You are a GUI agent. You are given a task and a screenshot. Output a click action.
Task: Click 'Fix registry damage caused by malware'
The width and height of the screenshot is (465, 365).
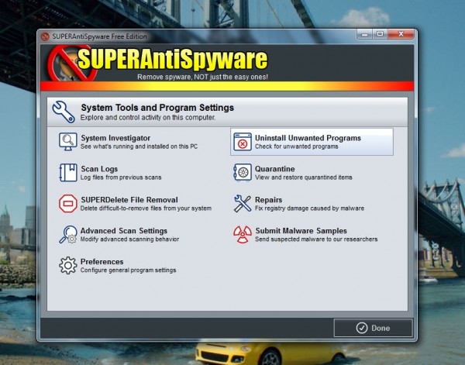pos(309,208)
